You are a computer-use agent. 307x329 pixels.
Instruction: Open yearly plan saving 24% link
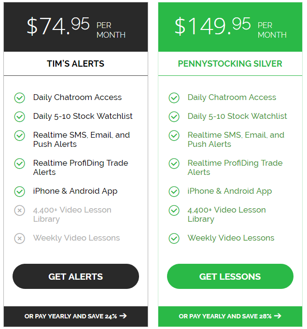tap(75, 316)
